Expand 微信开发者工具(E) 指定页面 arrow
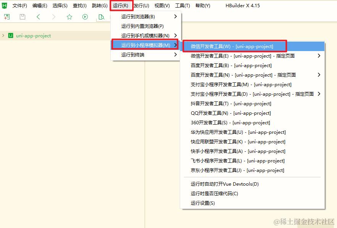This screenshot has width=337, height=228. tap(319, 56)
